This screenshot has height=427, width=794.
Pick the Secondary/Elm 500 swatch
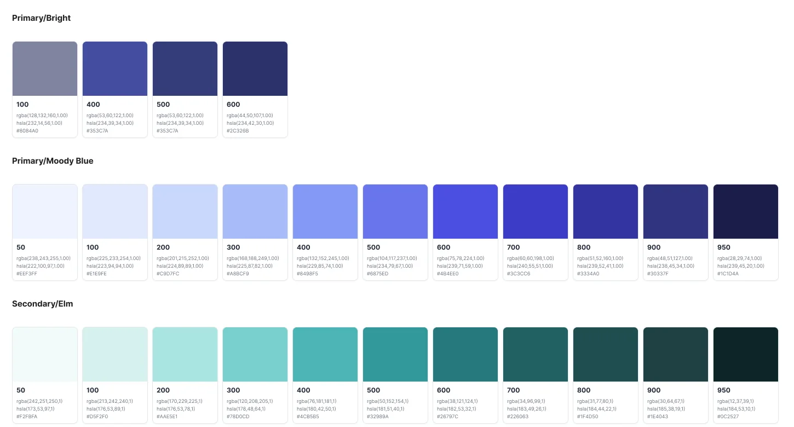(x=395, y=354)
